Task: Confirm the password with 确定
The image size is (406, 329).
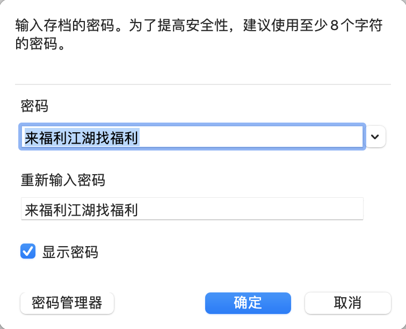Action: tap(248, 303)
